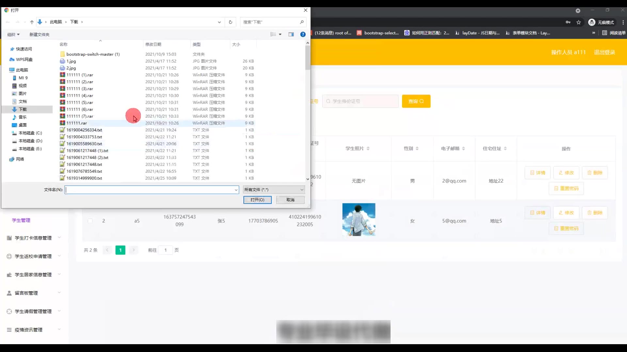Open the 组织 menu

(x=13, y=35)
